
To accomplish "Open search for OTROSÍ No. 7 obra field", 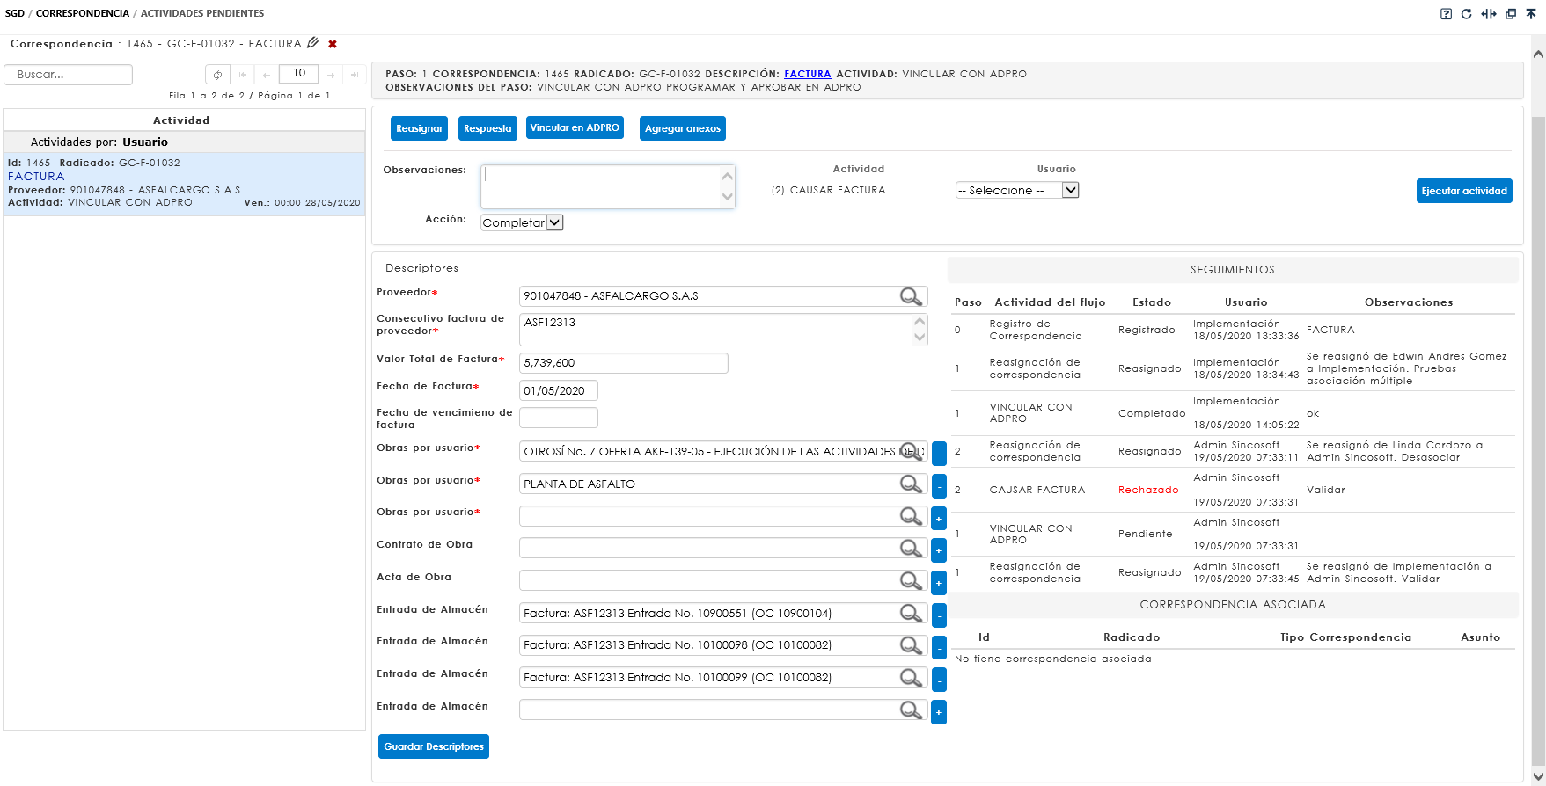I will click(x=911, y=452).
